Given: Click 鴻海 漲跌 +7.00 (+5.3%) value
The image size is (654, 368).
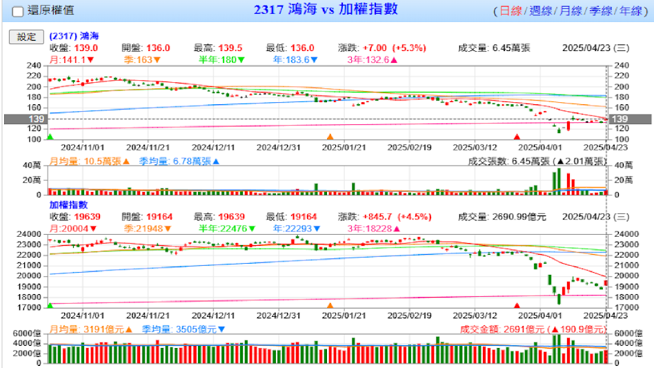Looking at the screenshot, I should coord(394,48).
